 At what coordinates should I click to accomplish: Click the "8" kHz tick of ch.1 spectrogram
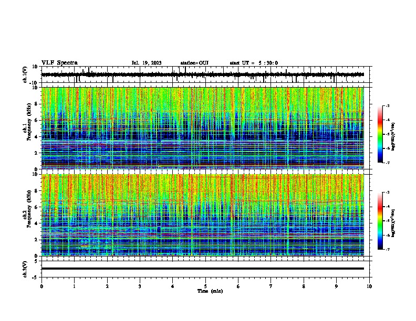tap(36, 104)
